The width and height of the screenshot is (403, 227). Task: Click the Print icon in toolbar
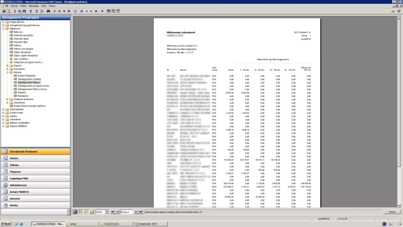click(x=3, y=11)
